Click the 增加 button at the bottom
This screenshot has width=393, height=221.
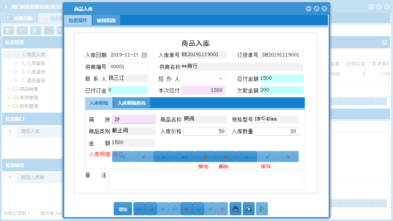coord(123,208)
